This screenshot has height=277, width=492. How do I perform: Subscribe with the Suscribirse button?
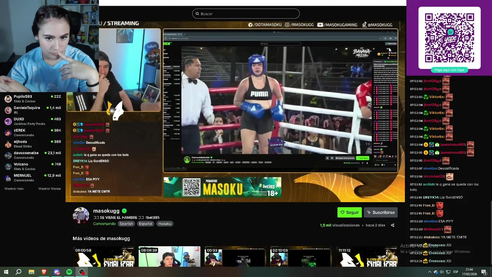[381, 212]
